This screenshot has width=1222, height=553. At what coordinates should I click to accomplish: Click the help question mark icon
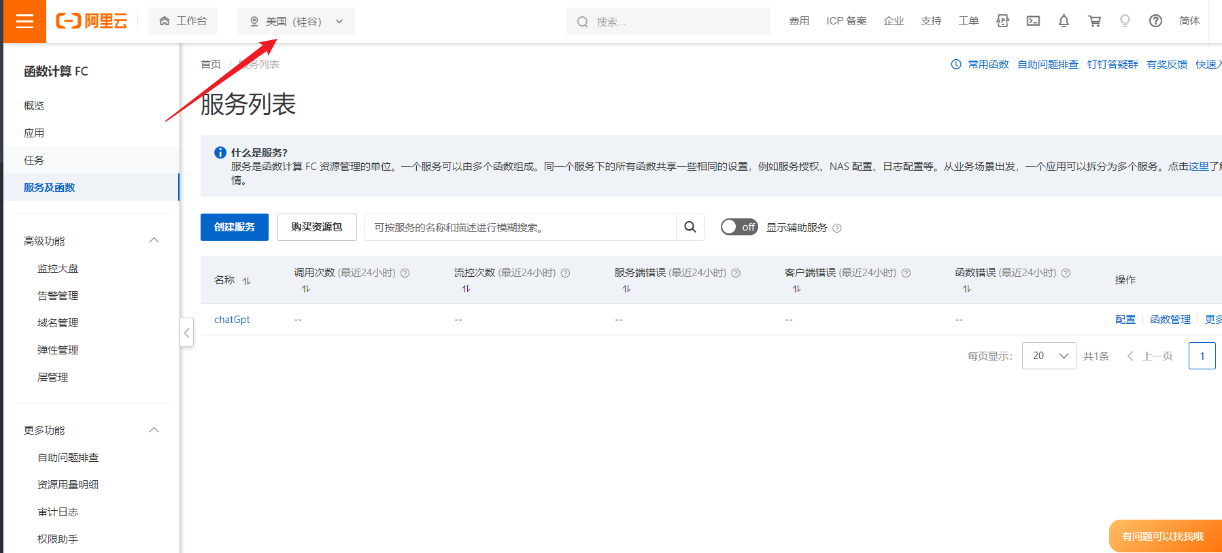pyautogui.click(x=1155, y=21)
